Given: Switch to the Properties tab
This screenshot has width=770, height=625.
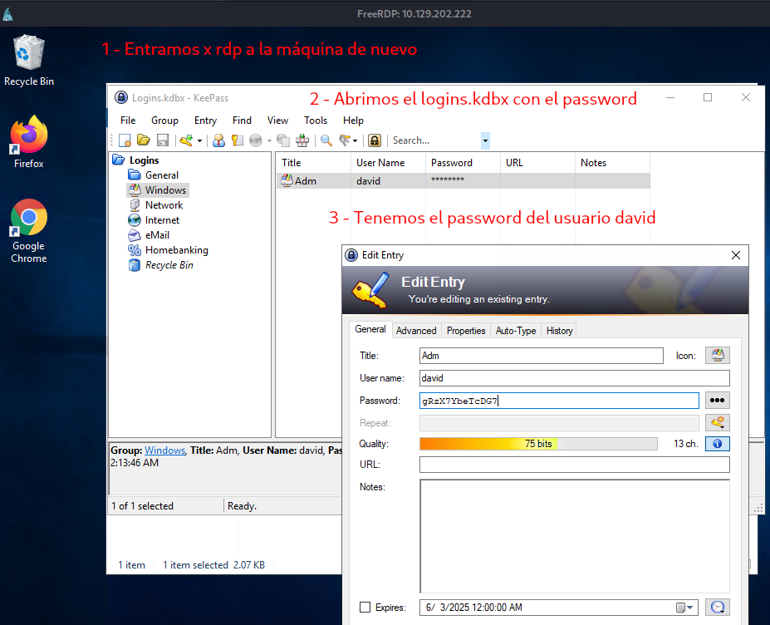Looking at the screenshot, I should 466,331.
